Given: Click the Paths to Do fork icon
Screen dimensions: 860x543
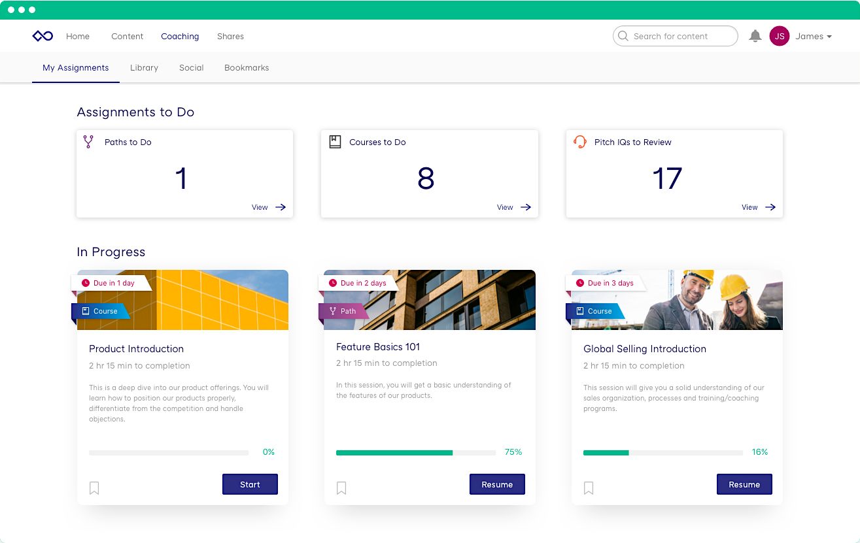Looking at the screenshot, I should (88, 142).
